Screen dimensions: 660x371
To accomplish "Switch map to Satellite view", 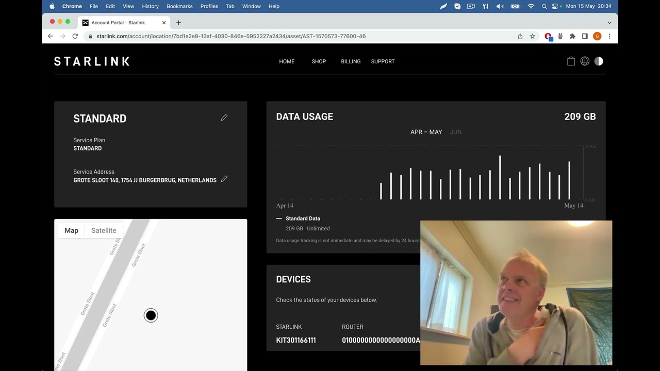I will point(104,230).
